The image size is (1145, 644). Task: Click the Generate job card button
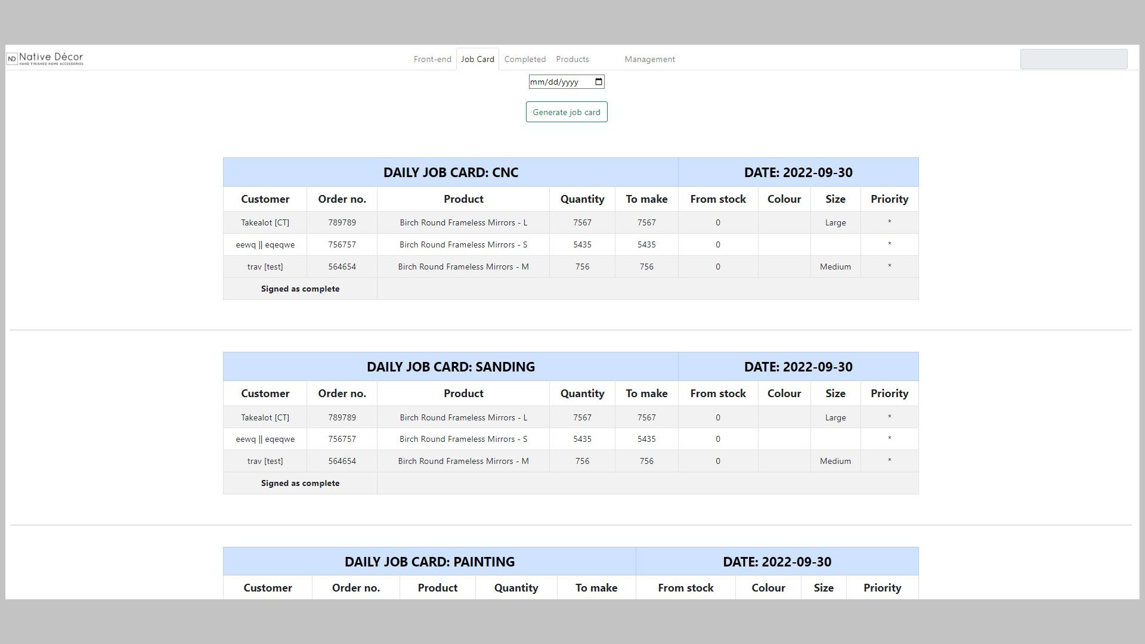coord(566,112)
